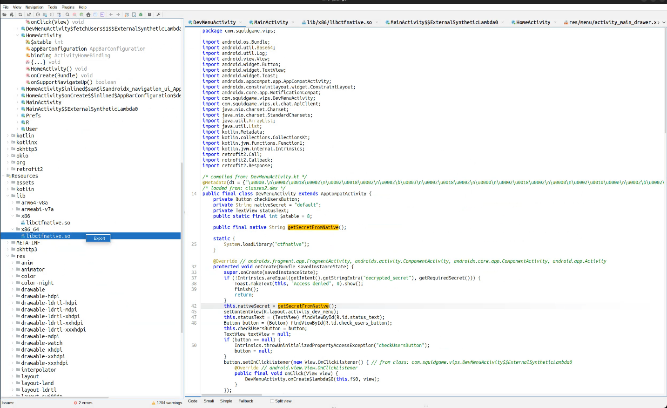Image resolution: width=667 pixels, height=408 pixels.
Task: Open text search with the magnifier icon
Action: pyautogui.click(x=67, y=14)
